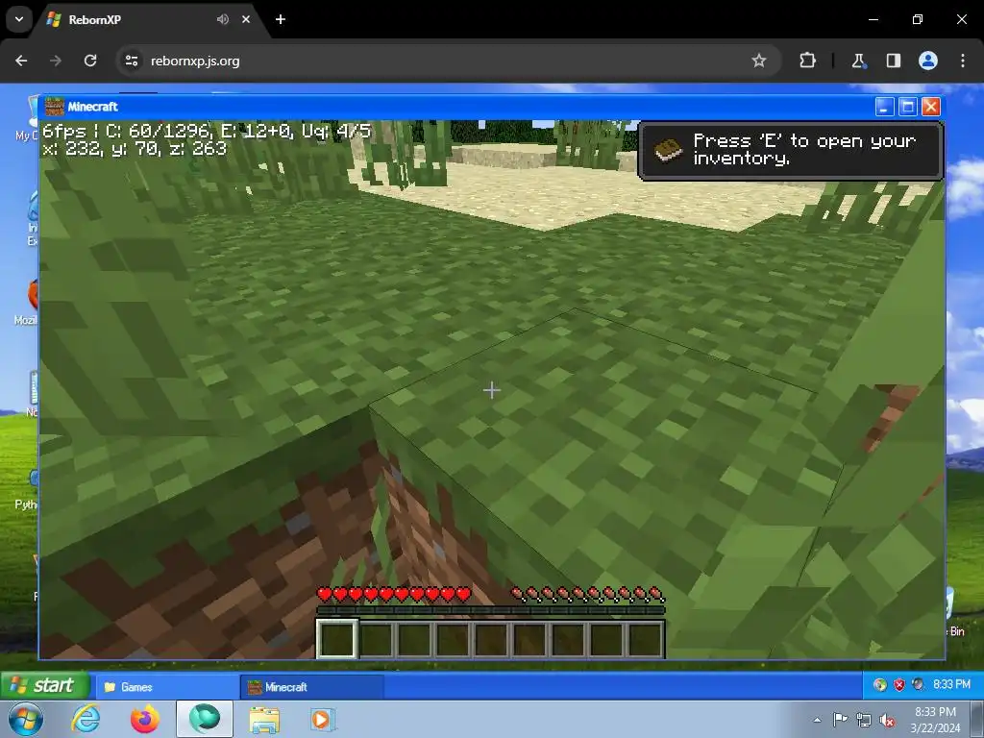
Task: Click the Minecraft window title icon
Action: pyautogui.click(x=55, y=107)
